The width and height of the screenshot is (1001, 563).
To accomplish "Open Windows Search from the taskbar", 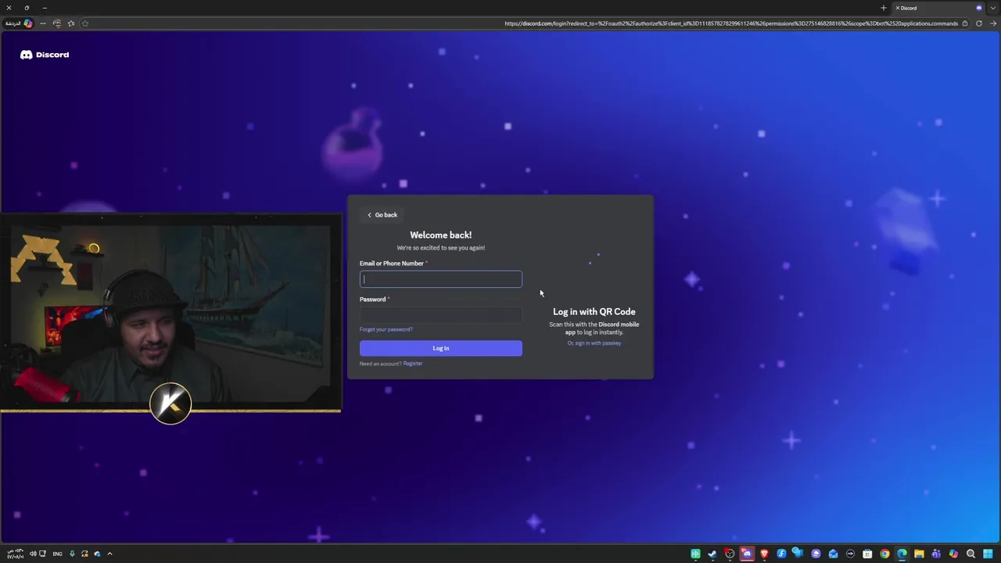I will tap(971, 554).
